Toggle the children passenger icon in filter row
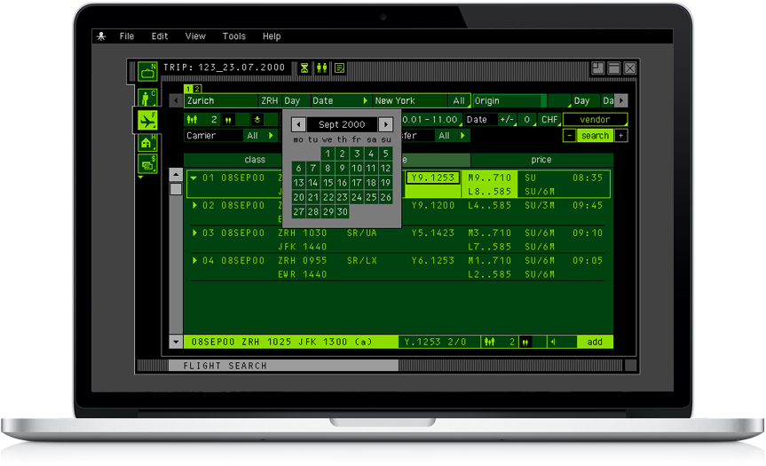This screenshot has width=766, height=466. (x=229, y=120)
